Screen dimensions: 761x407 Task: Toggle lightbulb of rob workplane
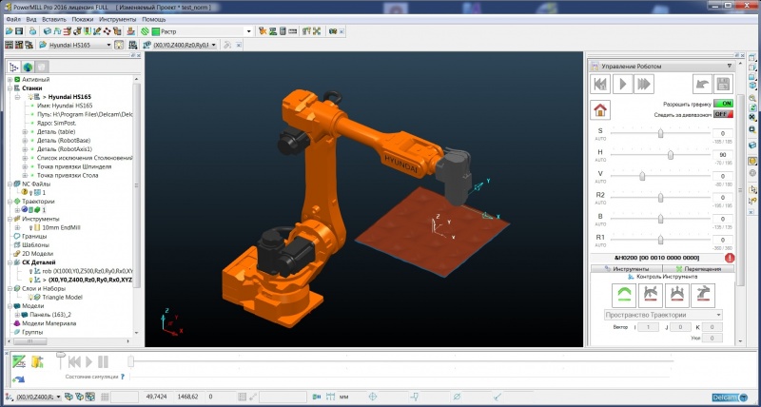[31, 271]
